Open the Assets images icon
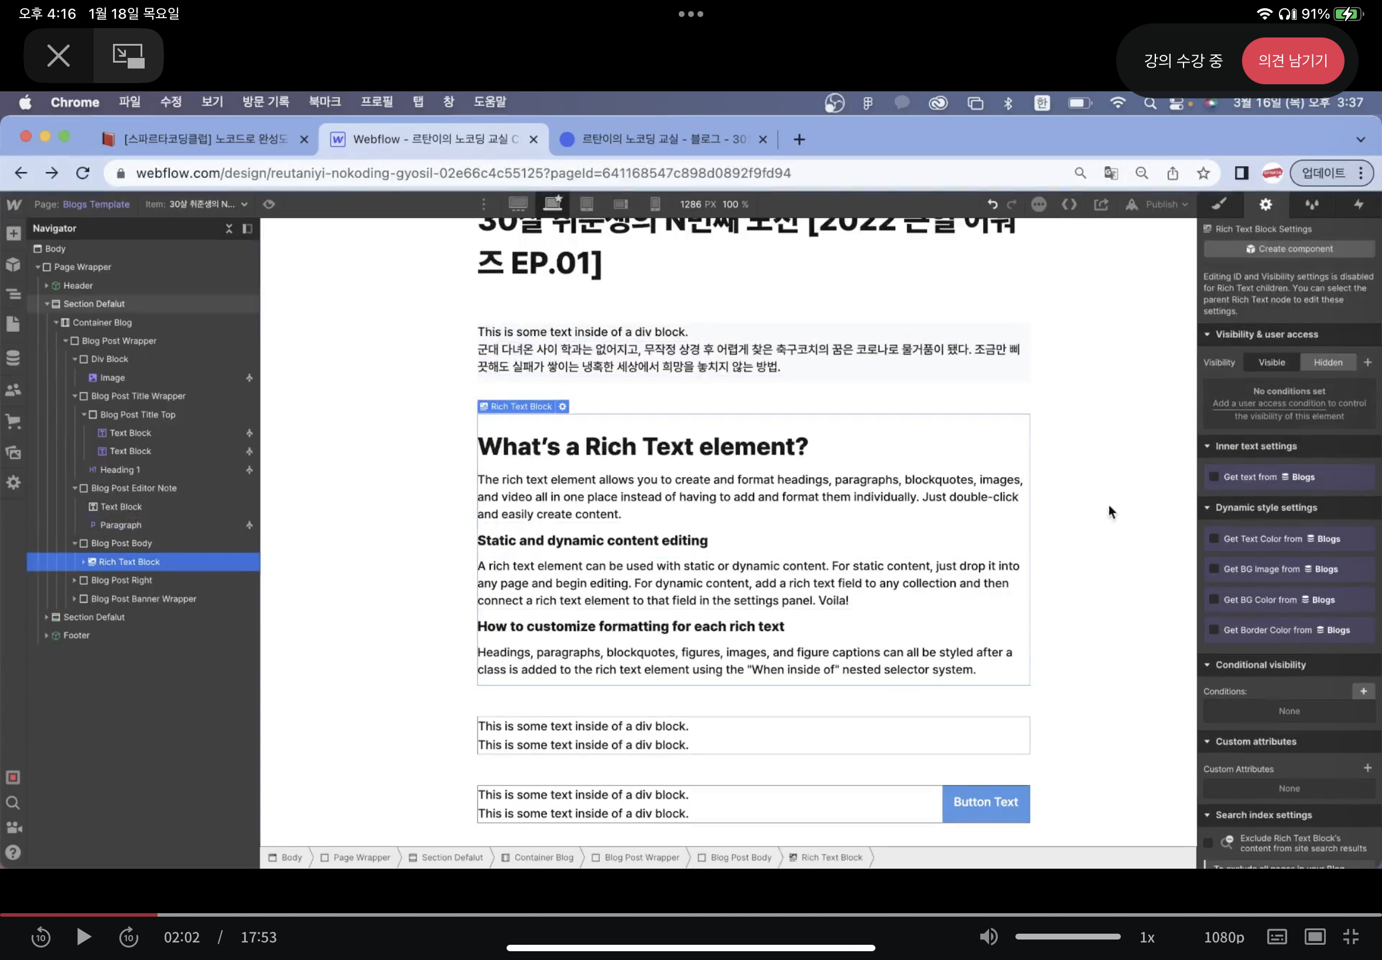The width and height of the screenshot is (1382, 960). pos(13,452)
